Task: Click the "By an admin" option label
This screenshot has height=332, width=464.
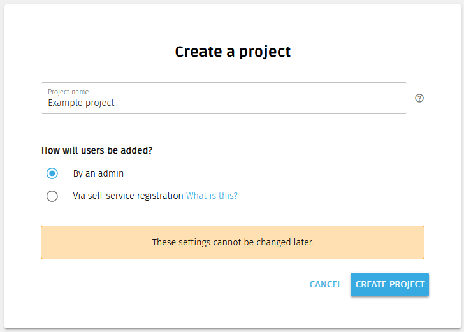Action: (98, 173)
